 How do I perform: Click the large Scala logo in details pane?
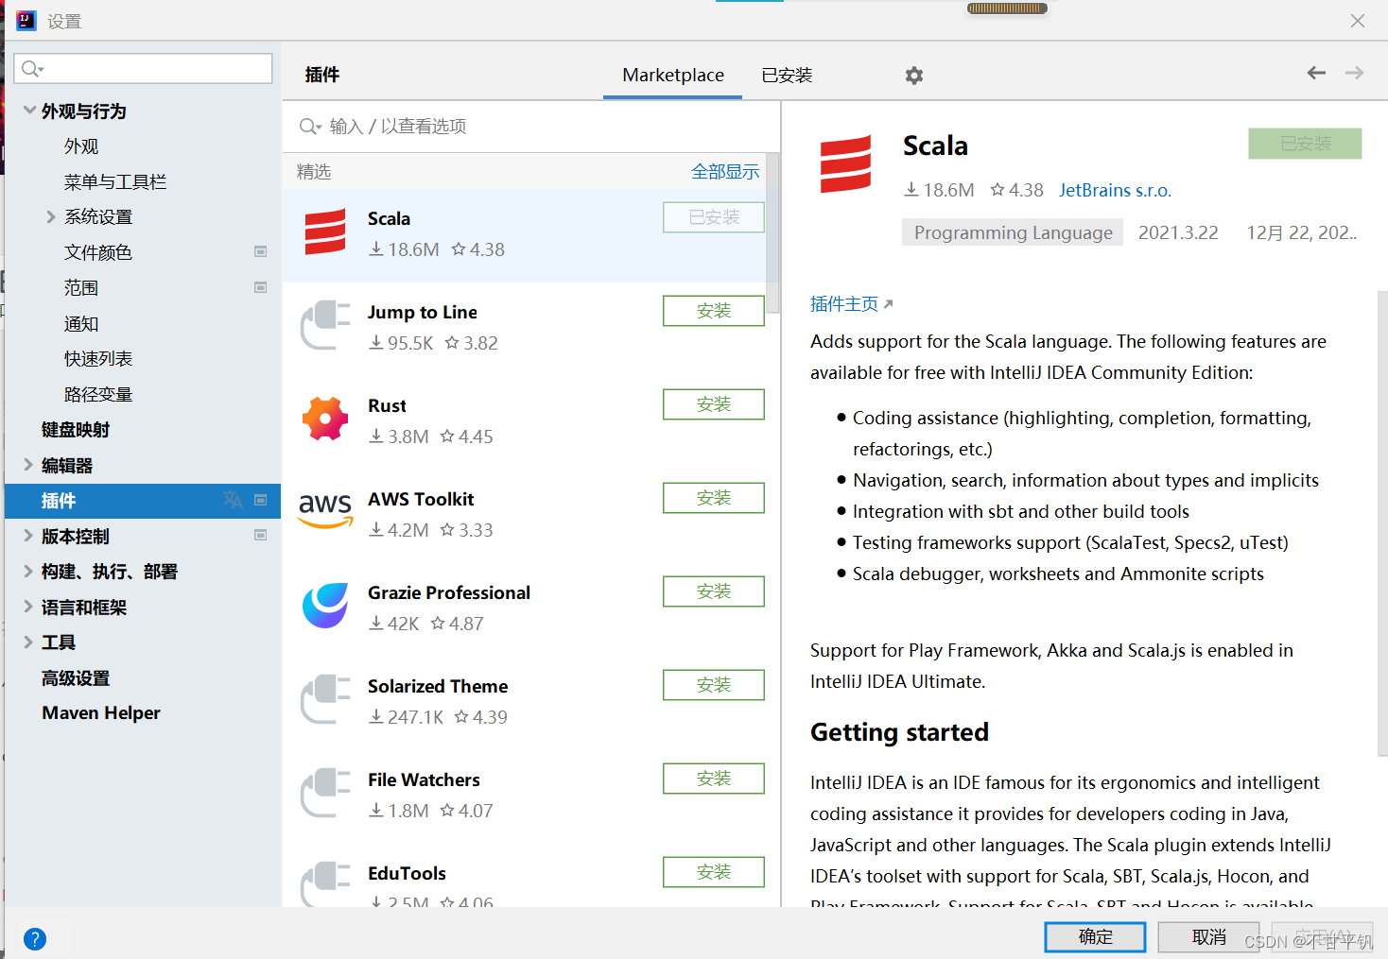tap(845, 163)
